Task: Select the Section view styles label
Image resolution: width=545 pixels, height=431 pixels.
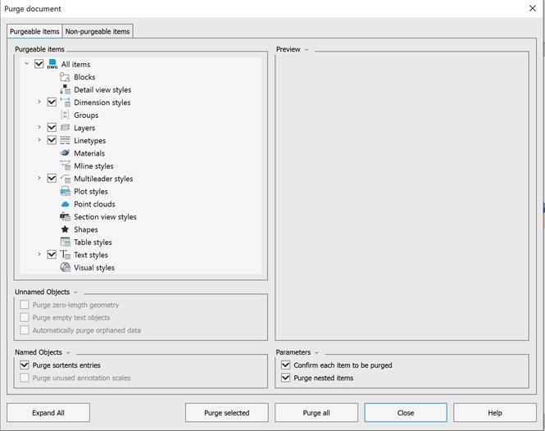Action: pos(105,216)
